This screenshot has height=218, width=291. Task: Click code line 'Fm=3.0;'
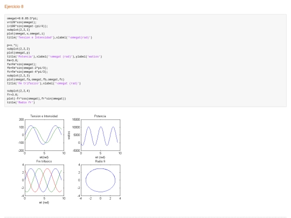click(x=12, y=60)
